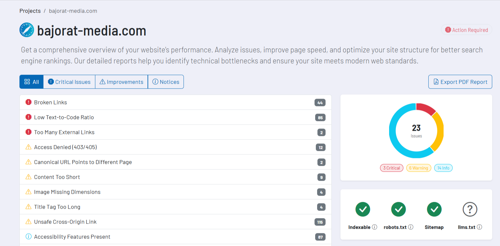Image resolution: width=500 pixels, height=246 pixels.
Task: Export the PDF report
Action: tap(460, 82)
